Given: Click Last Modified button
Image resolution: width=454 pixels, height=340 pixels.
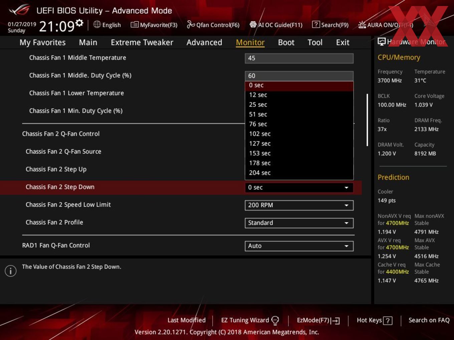Looking at the screenshot, I should (x=186, y=320).
